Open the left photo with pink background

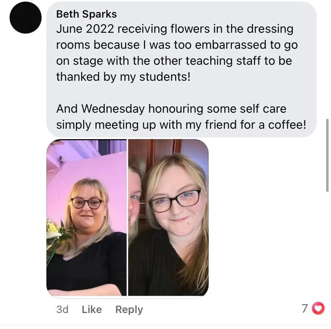point(87,217)
